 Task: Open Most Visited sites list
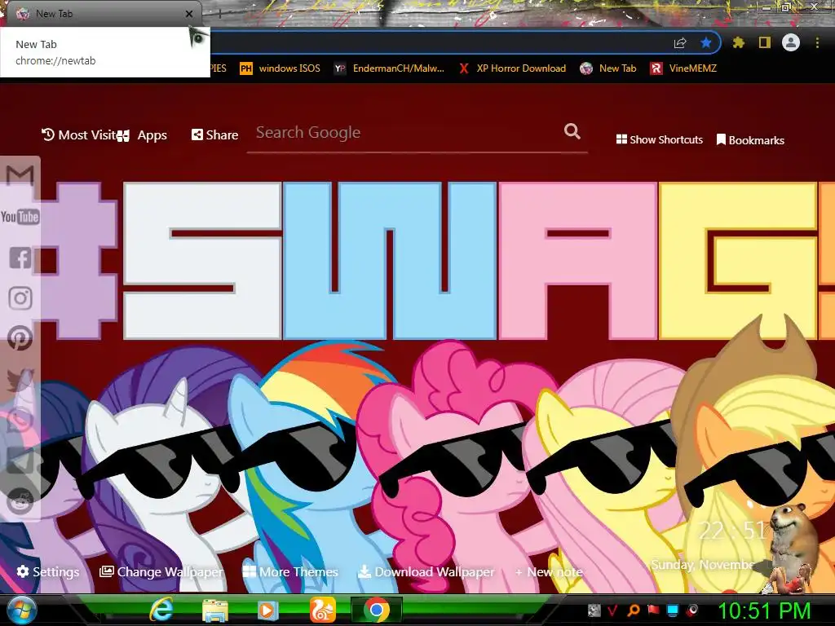coord(79,134)
